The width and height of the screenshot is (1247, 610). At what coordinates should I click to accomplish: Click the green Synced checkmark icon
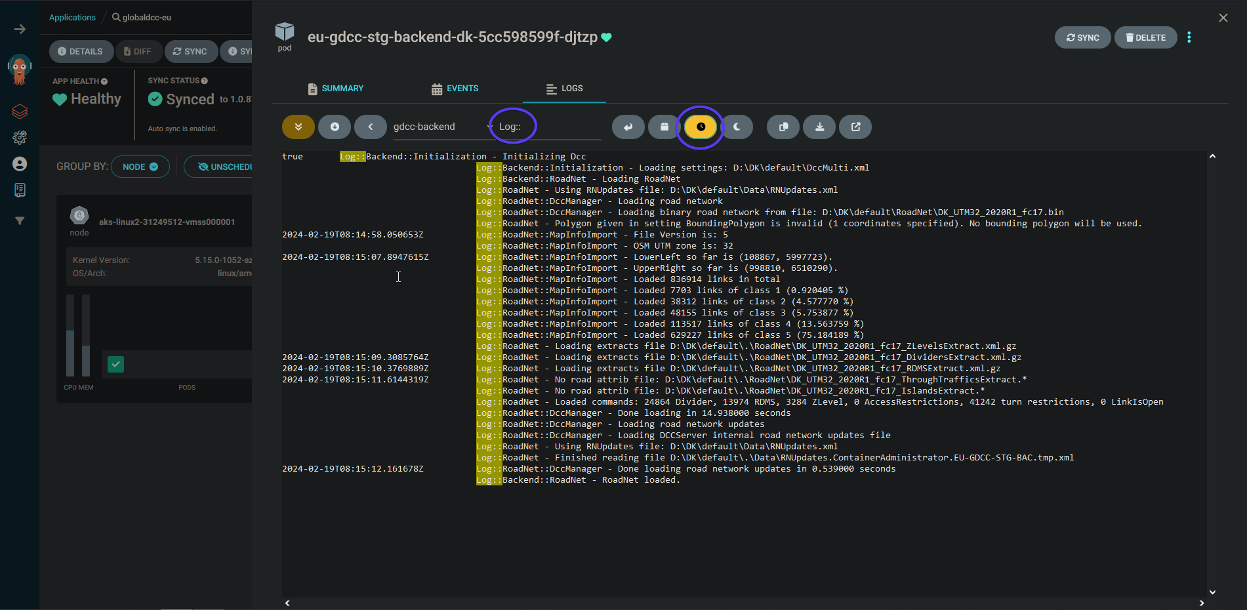click(x=155, y=99)
